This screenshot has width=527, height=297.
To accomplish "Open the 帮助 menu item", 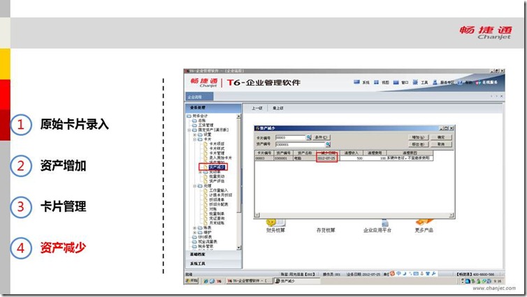I will [465, 82].
